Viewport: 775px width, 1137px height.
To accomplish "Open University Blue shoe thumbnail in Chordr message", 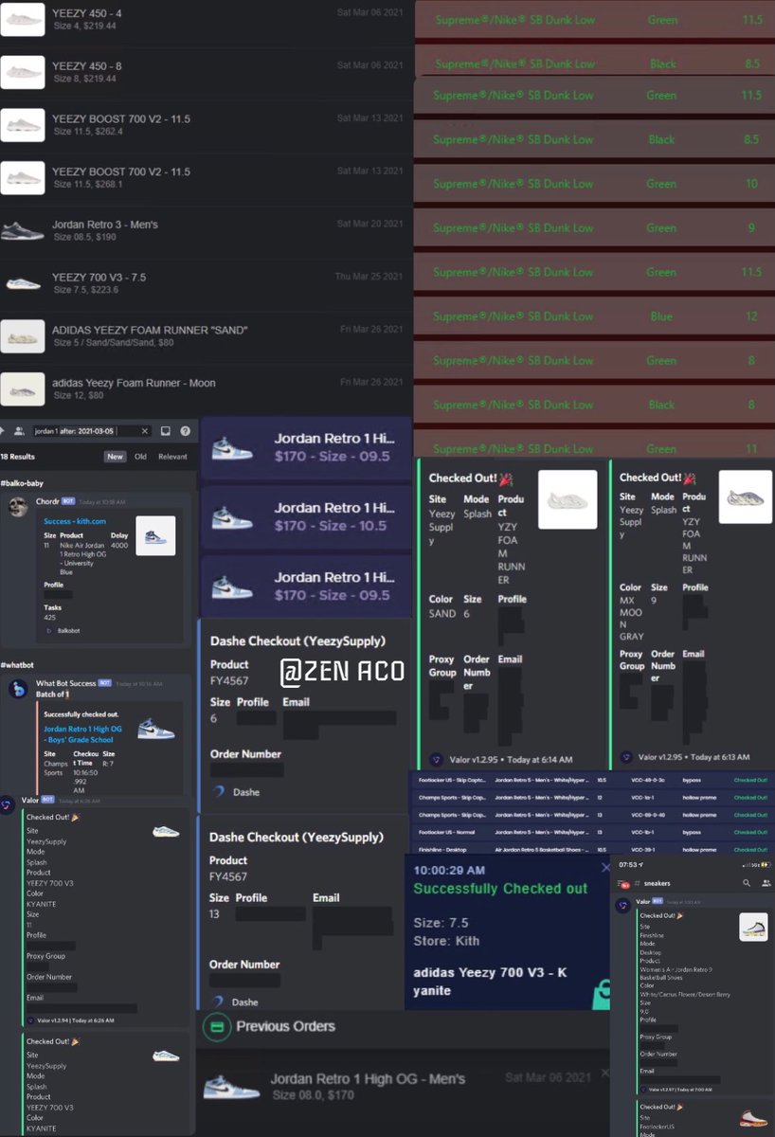I will (155, 535).
